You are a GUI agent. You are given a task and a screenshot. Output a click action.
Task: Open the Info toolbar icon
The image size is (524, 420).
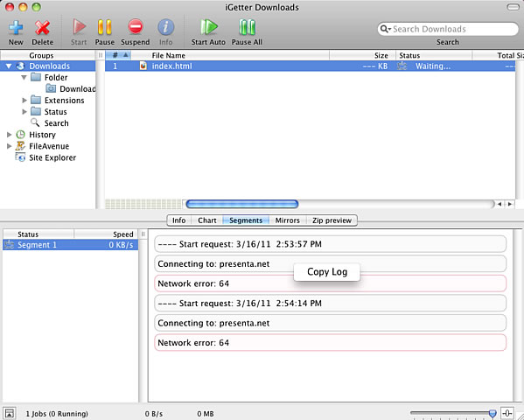[x=165, y=27]
